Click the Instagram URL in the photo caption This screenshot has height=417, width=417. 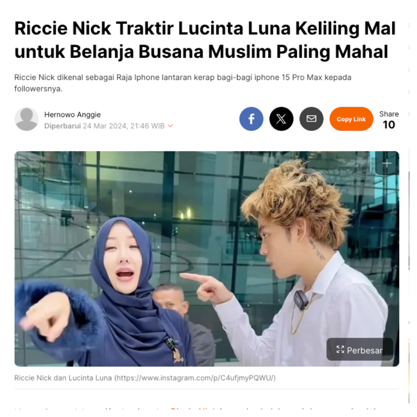point(195,378)
